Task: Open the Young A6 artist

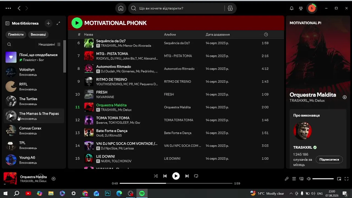Action: click(x=34, y=160)
